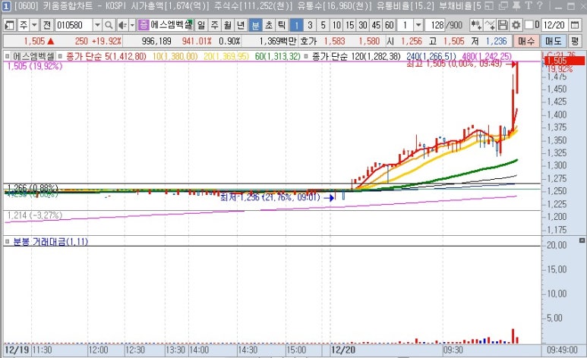Open the custom interval dropdown arrow
587x358 pixels.
coord(418,26)
